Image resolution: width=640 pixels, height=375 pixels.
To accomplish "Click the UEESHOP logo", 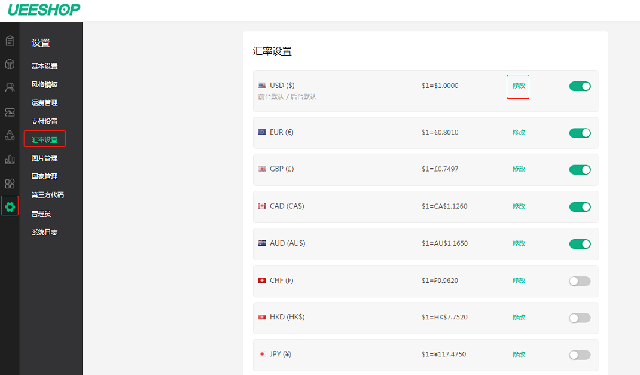I will [x=44, y=10].
